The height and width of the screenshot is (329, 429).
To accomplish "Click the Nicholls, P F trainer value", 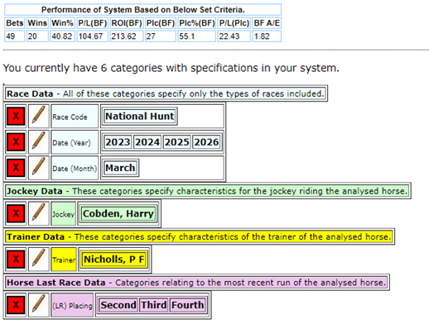I will 114,260.
